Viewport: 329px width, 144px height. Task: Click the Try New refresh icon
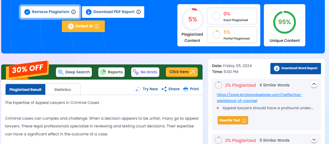[x=138, y=89]
